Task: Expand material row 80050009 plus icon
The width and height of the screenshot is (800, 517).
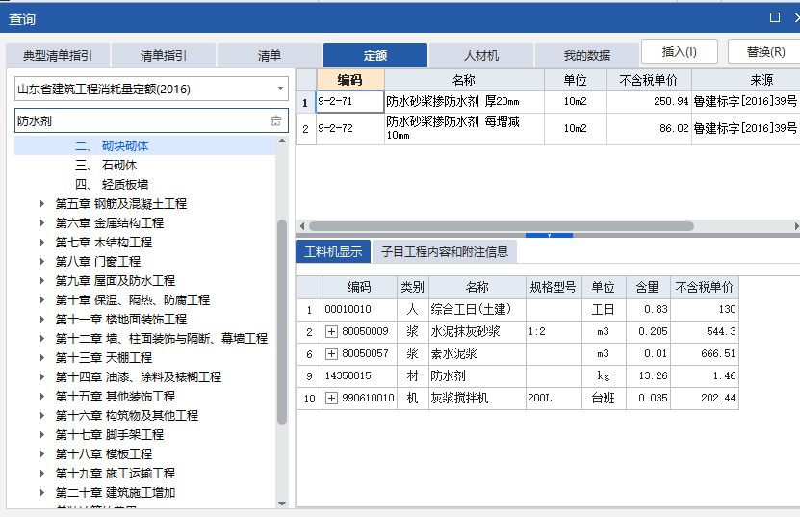Action: click(x=331, y=332)
